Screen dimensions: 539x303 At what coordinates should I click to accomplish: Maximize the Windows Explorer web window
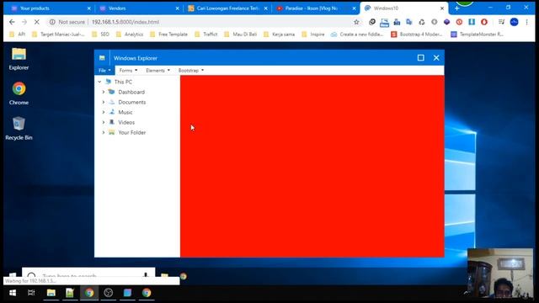[x=420, y=58]
